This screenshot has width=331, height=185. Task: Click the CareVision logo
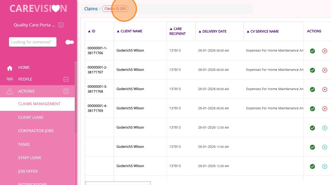pyautogui.click(x=38, y=8)
